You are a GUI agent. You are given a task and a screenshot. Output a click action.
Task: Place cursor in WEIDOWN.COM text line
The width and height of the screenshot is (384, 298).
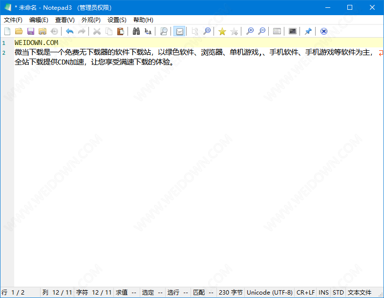tap(36, 43)
